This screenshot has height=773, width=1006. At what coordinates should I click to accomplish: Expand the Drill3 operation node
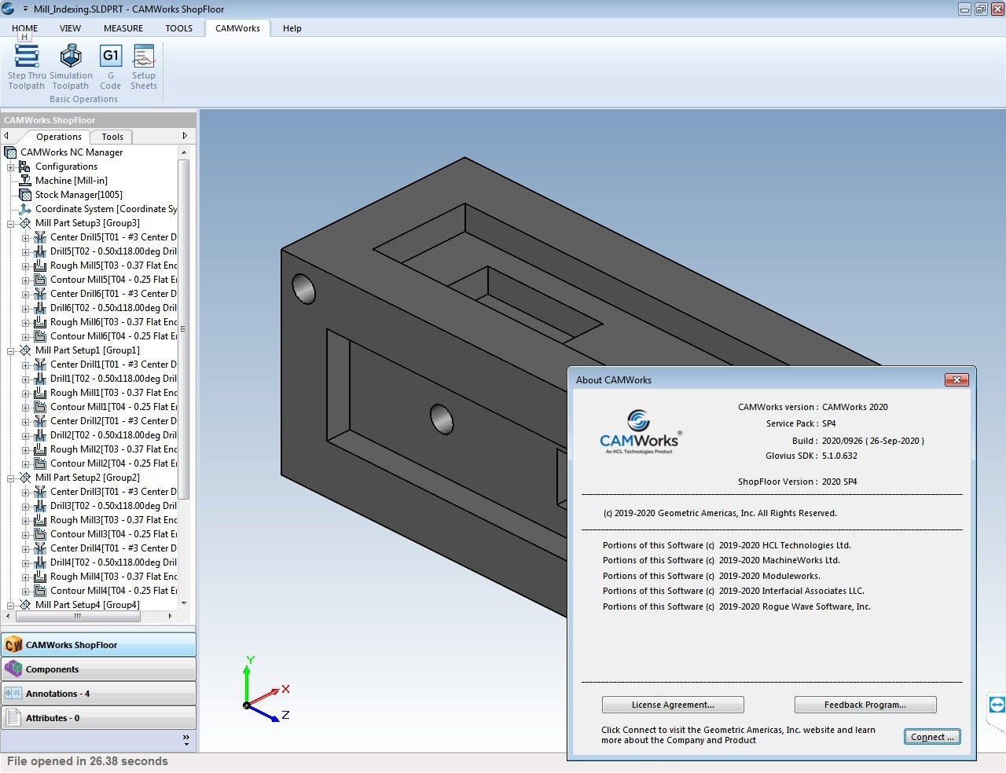click(x=25, y=507)
